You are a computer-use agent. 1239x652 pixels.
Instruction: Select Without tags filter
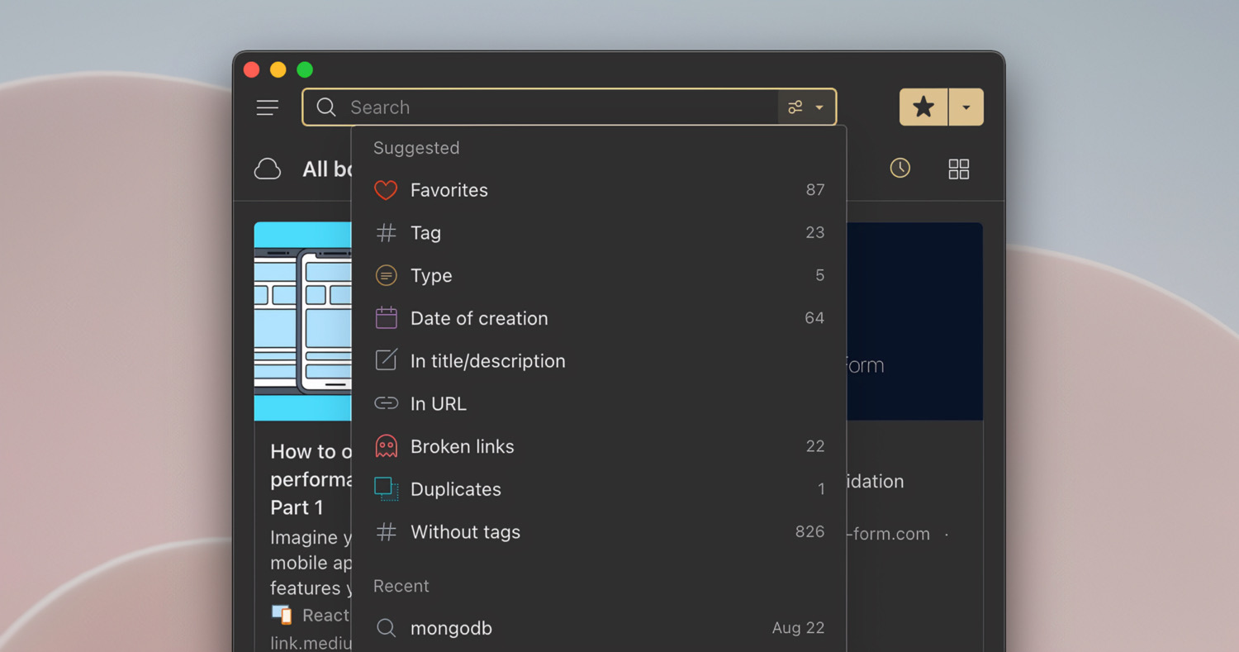tap(599, 532)
